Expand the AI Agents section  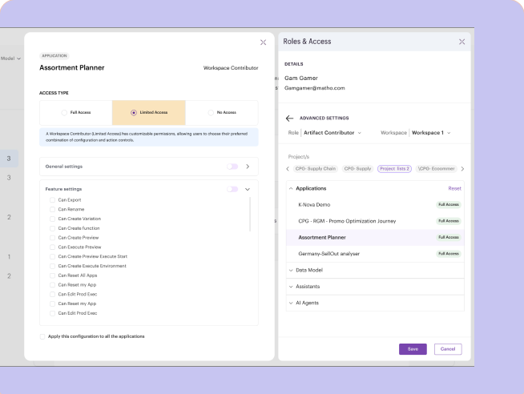(x=375, y=303)
